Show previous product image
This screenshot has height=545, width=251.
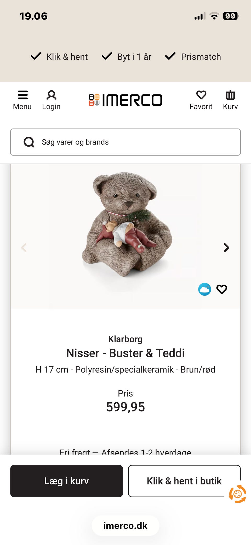24,248
